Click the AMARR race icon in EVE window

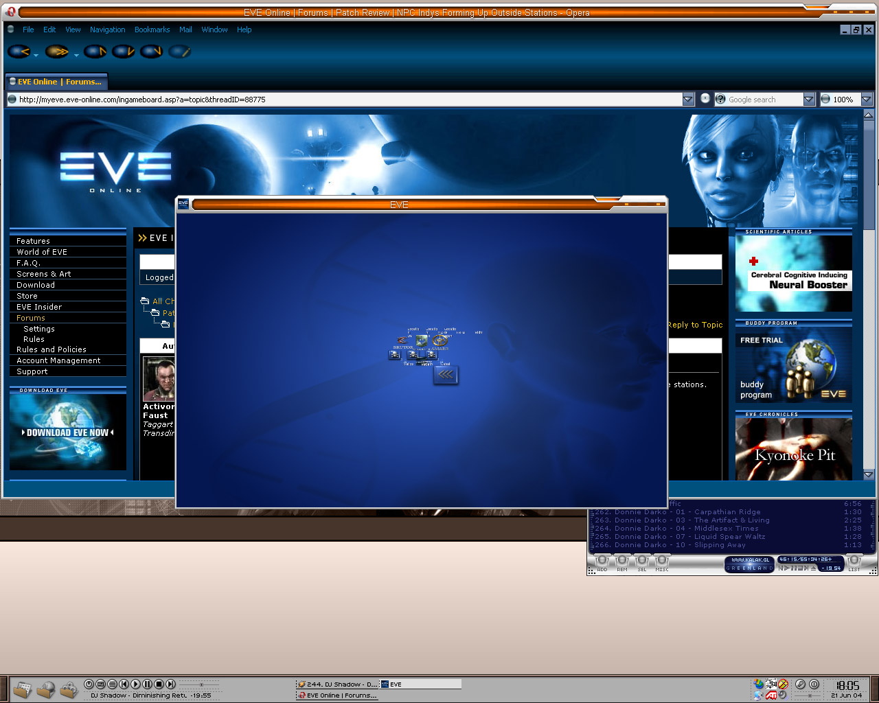[x=439, y=341]
